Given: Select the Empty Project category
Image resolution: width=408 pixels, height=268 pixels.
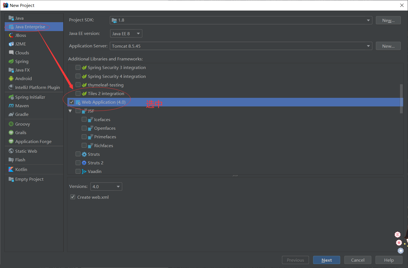Looking at the screenshot, I should pos(34,179).
